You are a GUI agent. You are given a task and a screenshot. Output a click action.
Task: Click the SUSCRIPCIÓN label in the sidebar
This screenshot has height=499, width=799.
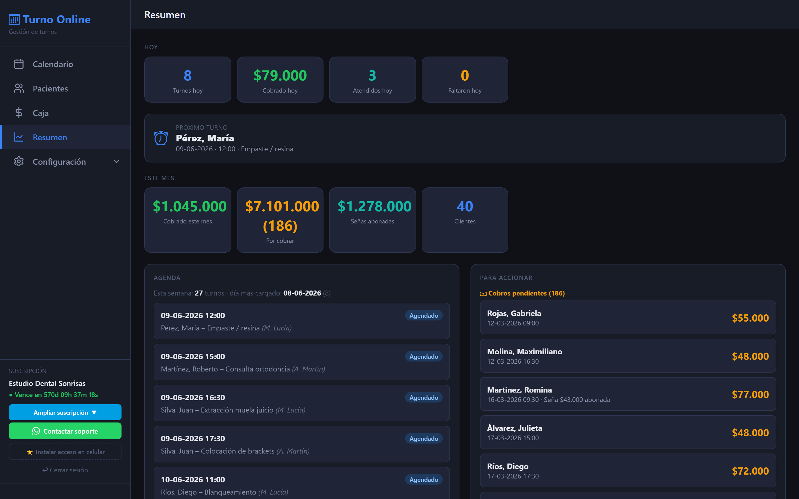coord(28,371)
